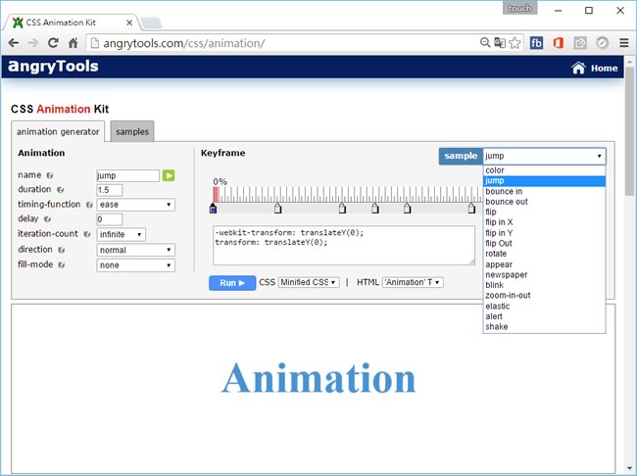Viewport: 637px width, 476px height.
Task: Click the help icon next to duration
Action: click(x=61, y=190)
